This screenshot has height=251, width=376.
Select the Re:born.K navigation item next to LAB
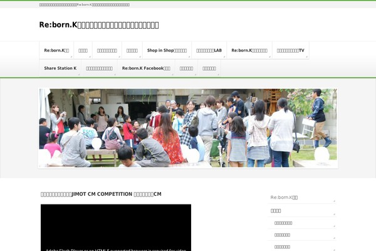pyautogui.click(x=249, y=50)
